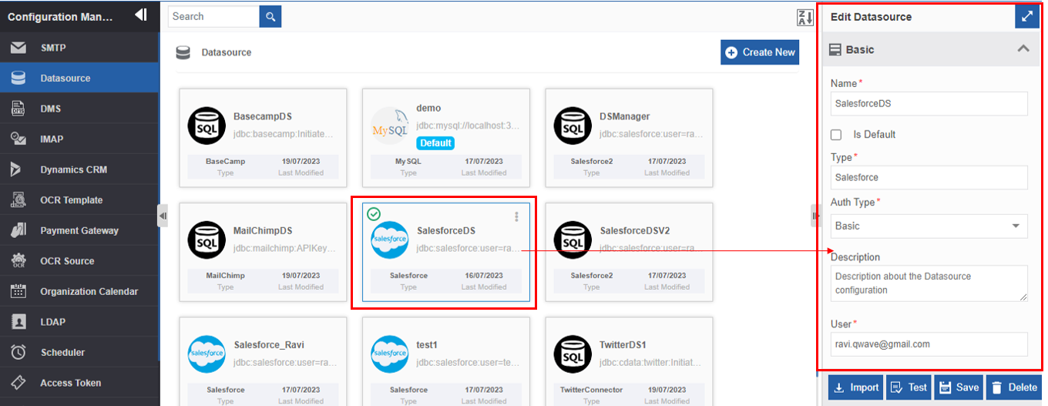Click the Dynamics CRM icon
The image size is (1048, 406).
tap(15, 169)
